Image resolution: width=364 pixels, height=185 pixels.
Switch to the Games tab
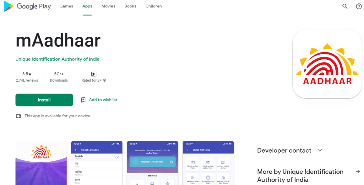pyautogui.click(x=66, y=6)
